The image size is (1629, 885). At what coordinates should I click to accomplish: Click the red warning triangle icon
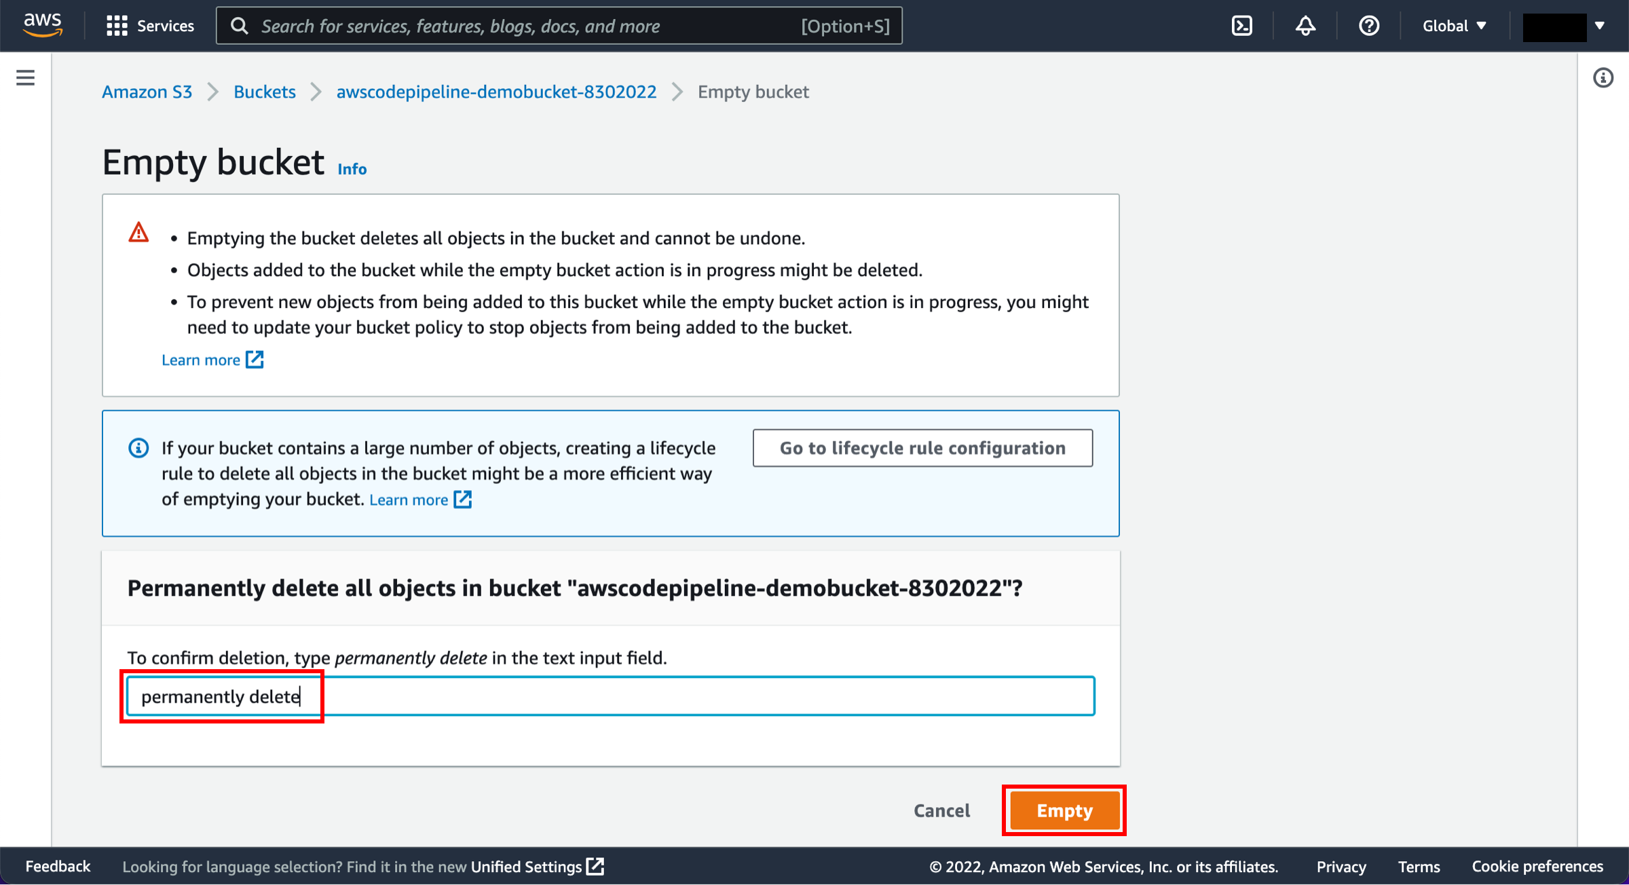click(x=138, y=232)
